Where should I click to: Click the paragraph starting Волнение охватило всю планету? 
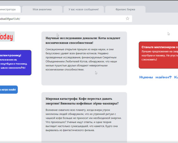click(83, 120)
